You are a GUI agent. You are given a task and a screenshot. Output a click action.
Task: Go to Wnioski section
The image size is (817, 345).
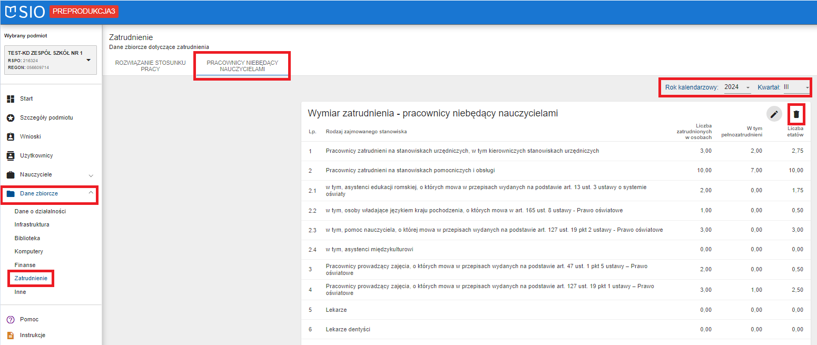pyautogui.click(x=30, y=136)
